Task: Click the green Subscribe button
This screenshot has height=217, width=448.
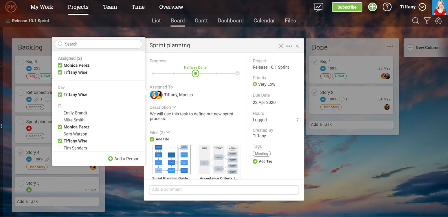Action: coord(347,7)
